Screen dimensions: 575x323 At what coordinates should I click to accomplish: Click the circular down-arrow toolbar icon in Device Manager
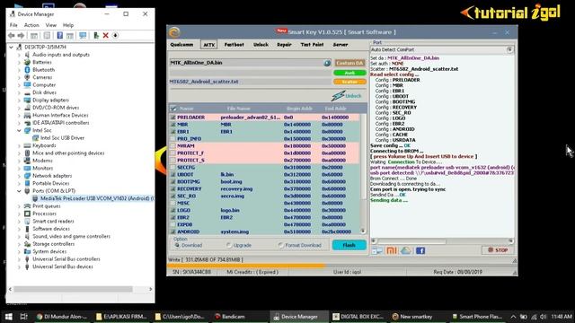pyautogui.click(x=115, y=36)
